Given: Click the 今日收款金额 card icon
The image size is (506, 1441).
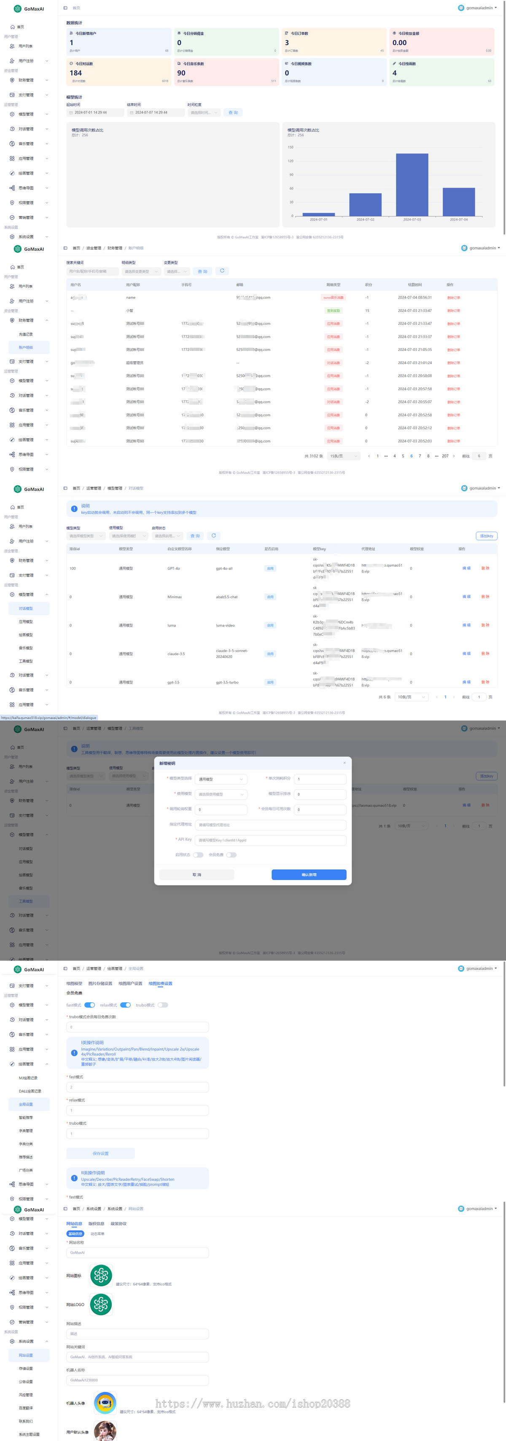Looking at the screenshot, I should click(x=394, y=34).
